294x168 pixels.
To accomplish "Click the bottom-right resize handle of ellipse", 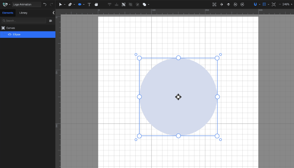I will click(x=217, y=136).
